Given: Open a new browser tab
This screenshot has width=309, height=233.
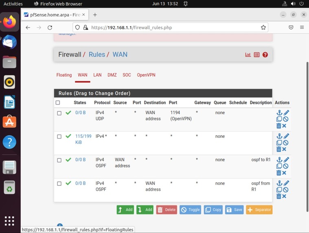Looking at the screenshot, I should pos(95,15).
